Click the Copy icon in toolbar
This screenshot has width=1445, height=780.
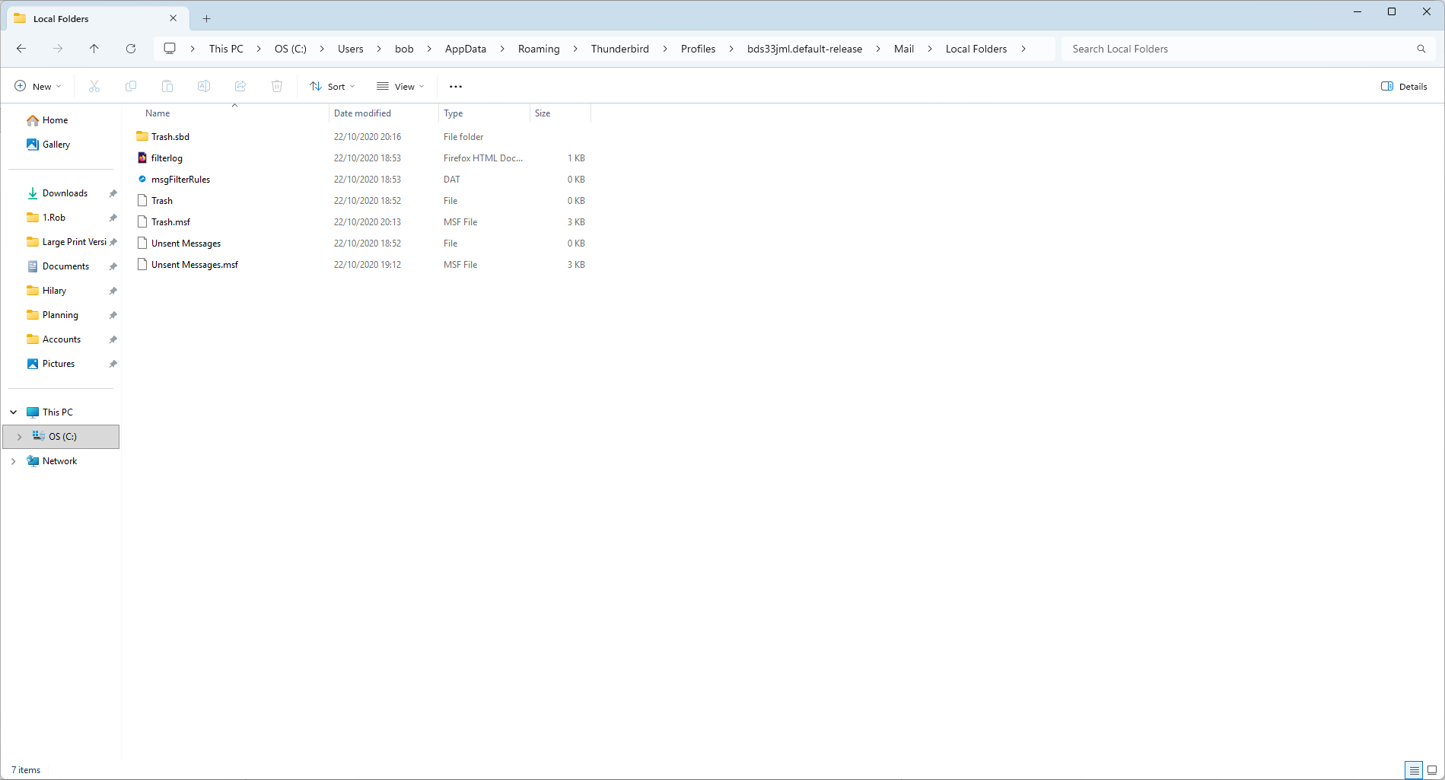[x=131, y=86]
